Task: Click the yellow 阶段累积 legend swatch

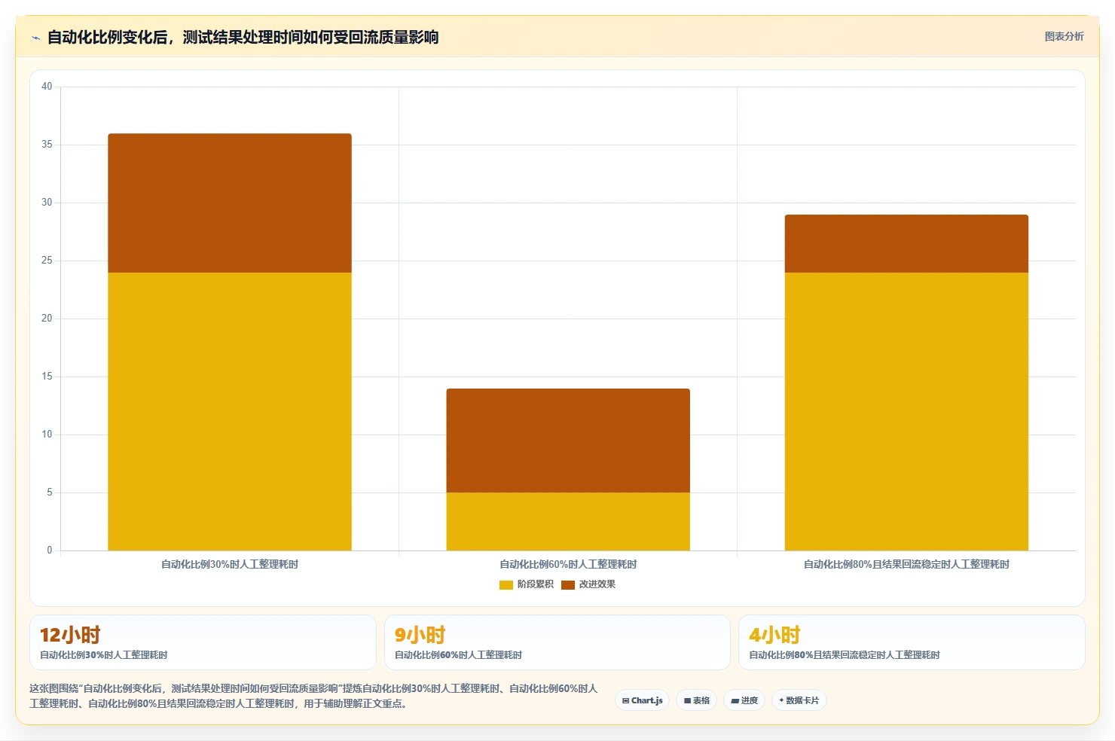Action: (x=506, y=585)
